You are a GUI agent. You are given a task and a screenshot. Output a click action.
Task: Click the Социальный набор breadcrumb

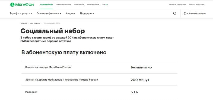[x=52, y=23]
